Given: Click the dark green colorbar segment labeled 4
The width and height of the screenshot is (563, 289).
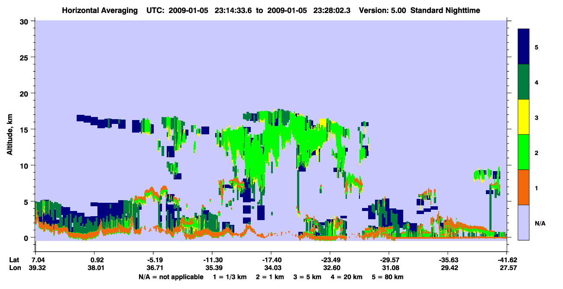Looking at the screenshot, I should coord(524,82).
